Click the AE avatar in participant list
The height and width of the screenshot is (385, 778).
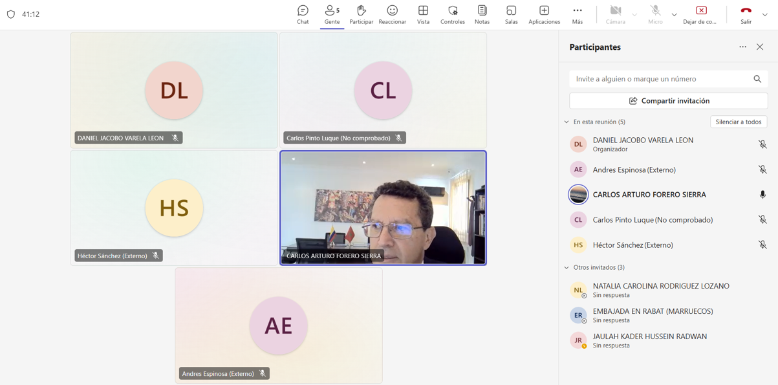point(578,170)
